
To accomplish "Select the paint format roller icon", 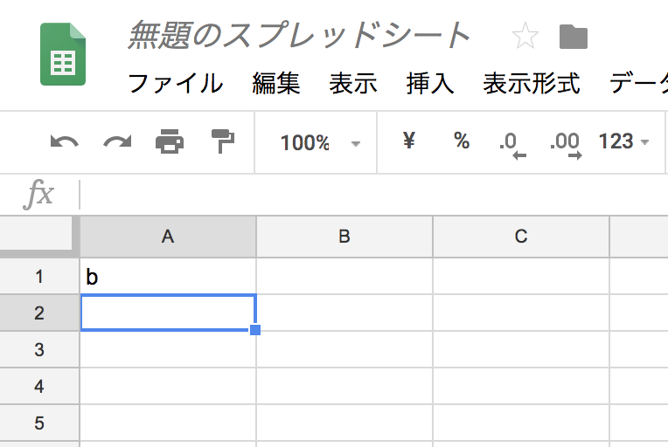I will (x=223, y=140).
